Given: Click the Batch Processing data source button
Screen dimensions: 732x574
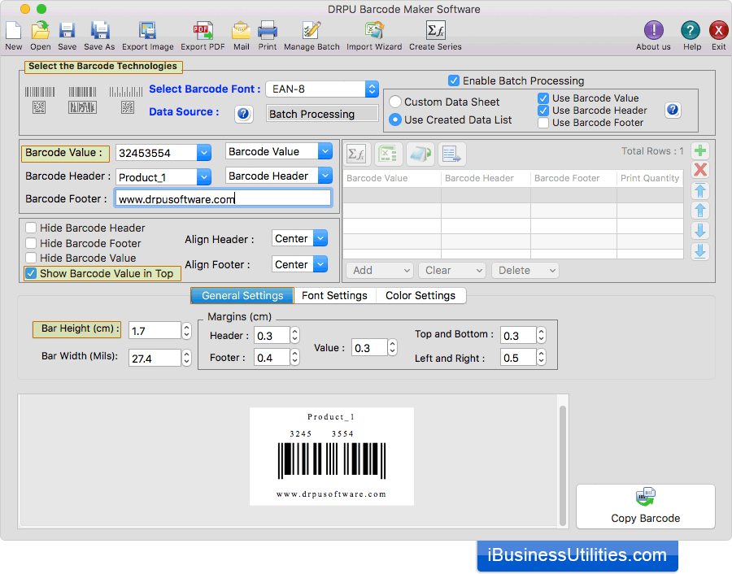Looking at the screenshot, I should (x=322, y=114).
